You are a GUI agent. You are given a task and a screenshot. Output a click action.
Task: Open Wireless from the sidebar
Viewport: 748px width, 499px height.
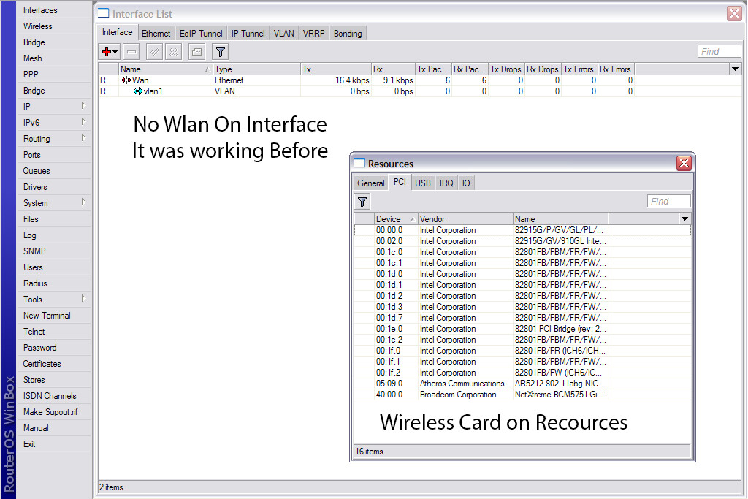pyautogui.click(x=54, y=26)
